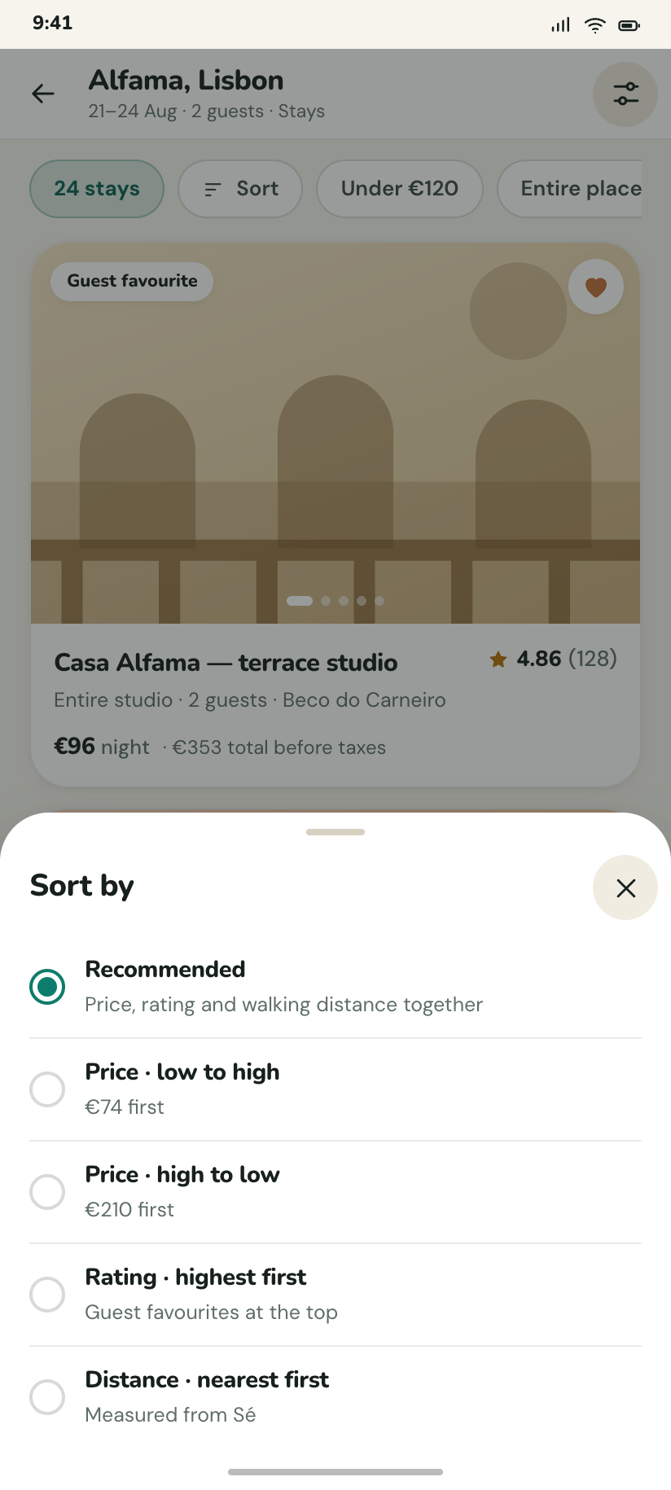The image size is (671, 1490).
Task: Select Price high to low option
Action: tap(335, 1192)
